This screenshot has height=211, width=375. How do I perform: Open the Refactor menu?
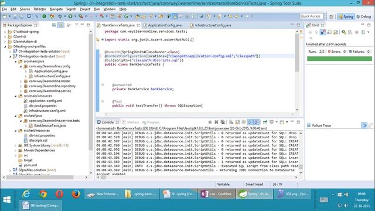[40, 9]
